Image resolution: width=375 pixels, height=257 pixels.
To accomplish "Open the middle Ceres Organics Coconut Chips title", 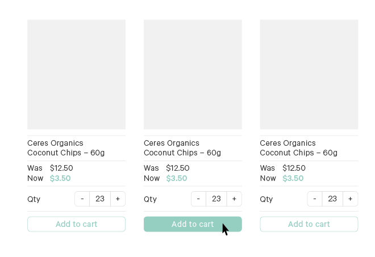I will tap(182, 148).
